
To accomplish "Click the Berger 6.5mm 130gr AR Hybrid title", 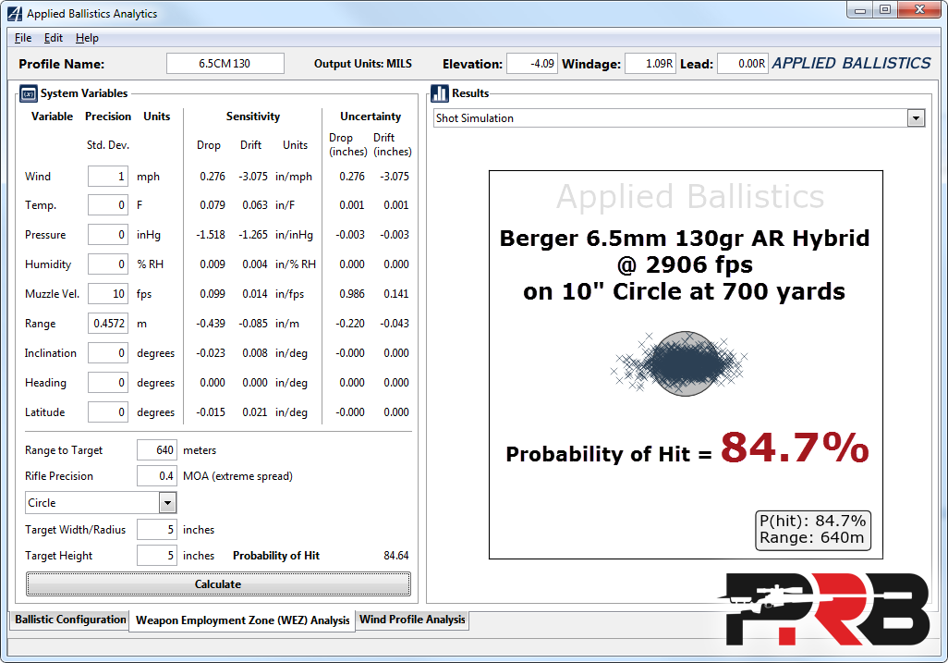I will tap(685, 239).
